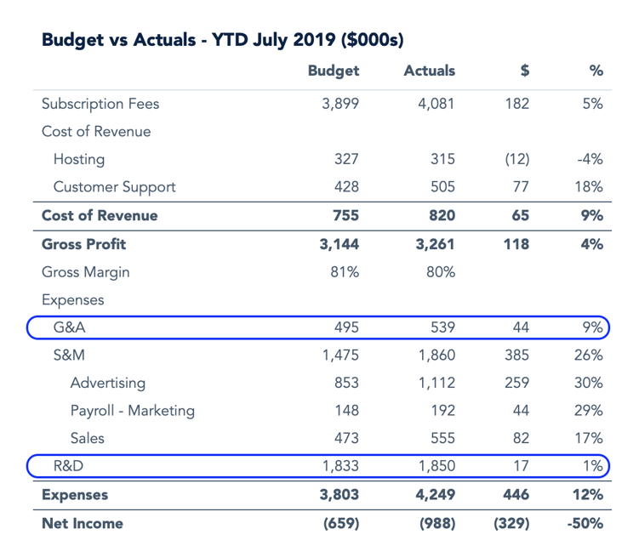Click Hosting actuals value 315

tap(442, 159)
